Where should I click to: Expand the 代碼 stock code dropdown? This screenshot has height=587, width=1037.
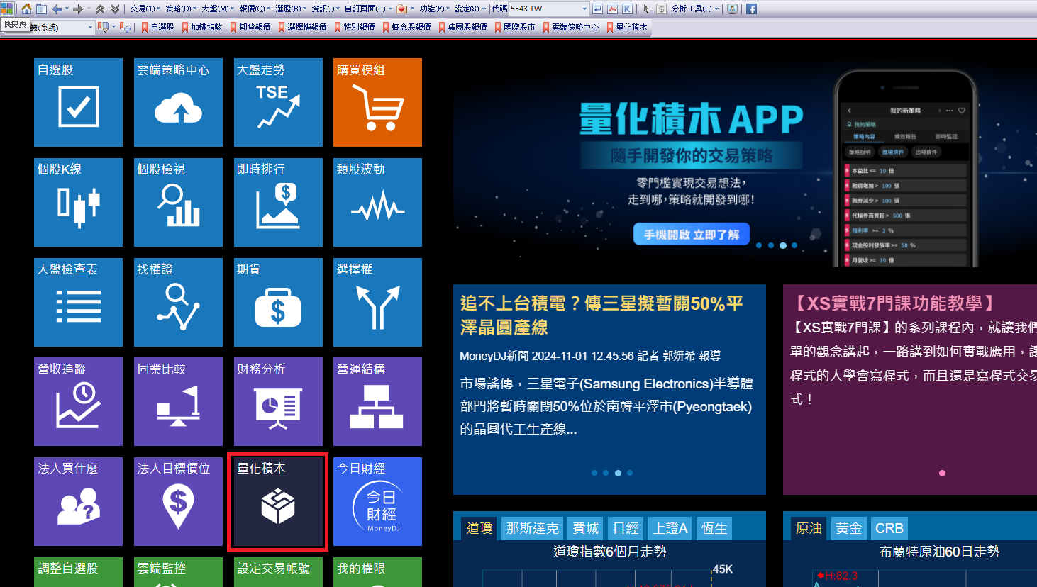coord(584,9)
